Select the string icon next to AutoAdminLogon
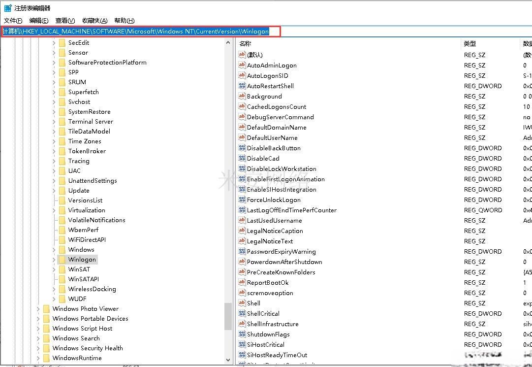The height and width of the screenshot is (367, 532). (x=242, y=65)
